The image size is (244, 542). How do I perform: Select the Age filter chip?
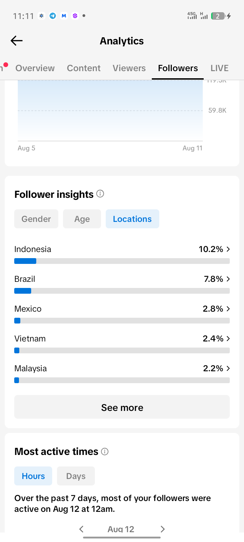pyautogui.click(x=82, y=219)
